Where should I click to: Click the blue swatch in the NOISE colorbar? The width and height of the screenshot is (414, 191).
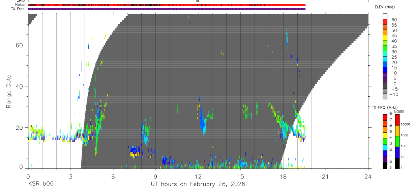point(397,152)
